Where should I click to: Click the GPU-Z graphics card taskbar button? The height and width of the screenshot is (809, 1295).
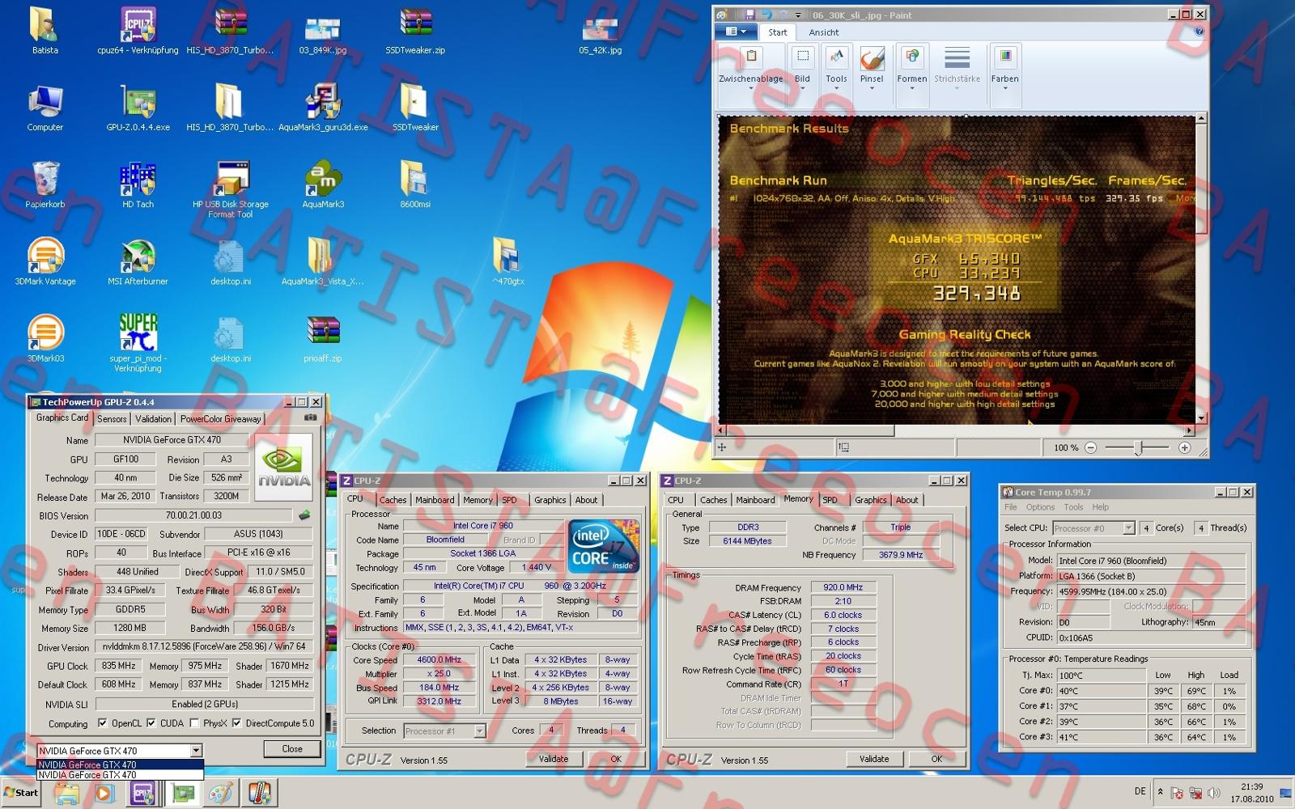183,794
